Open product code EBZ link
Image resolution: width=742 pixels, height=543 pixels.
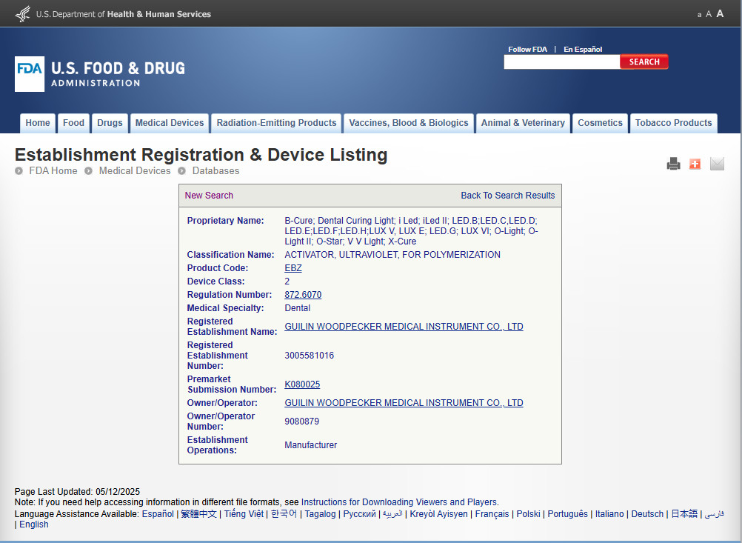pyautogui.click(x=293, y=268)
